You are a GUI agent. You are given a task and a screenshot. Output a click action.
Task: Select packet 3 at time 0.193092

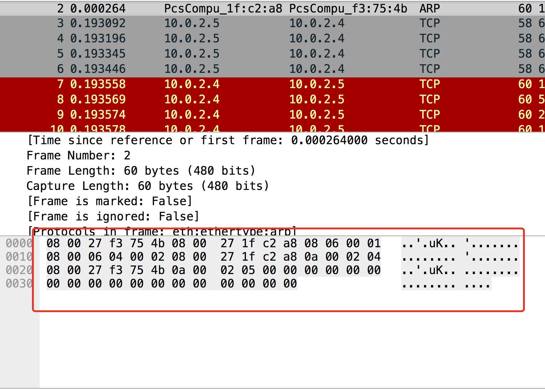click(272, 23)
